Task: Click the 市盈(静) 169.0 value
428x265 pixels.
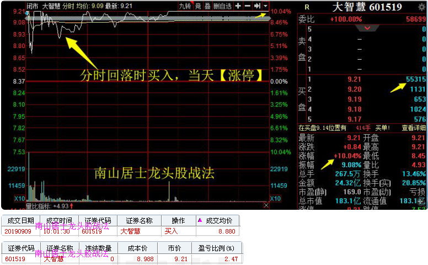Action: coord(352,192)
